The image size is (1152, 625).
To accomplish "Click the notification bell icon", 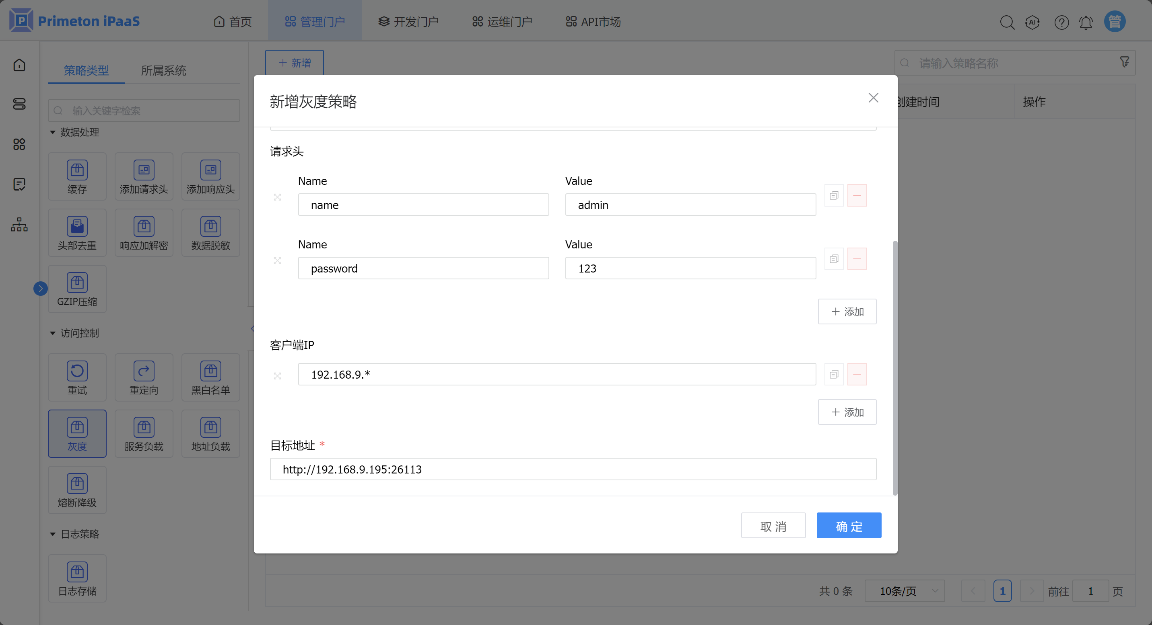I will coord(1086,22).
